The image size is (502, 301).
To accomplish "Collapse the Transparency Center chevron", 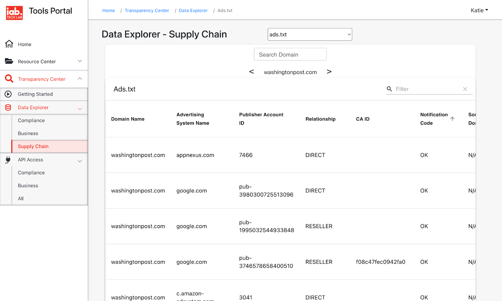I will coord(80,79).
